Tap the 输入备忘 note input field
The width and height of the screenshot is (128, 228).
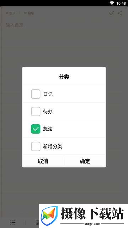point(15,25)
